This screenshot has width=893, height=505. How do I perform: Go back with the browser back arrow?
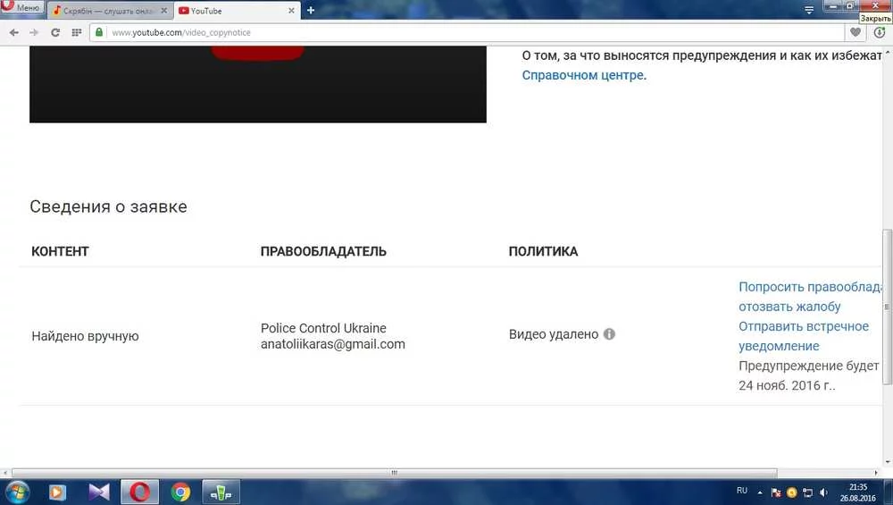(x=14, y=32)
